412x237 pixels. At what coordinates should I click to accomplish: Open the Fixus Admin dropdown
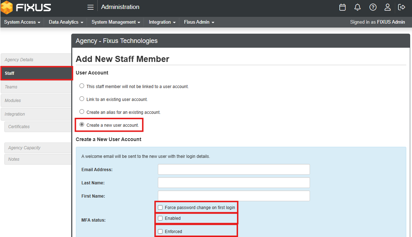197,22
